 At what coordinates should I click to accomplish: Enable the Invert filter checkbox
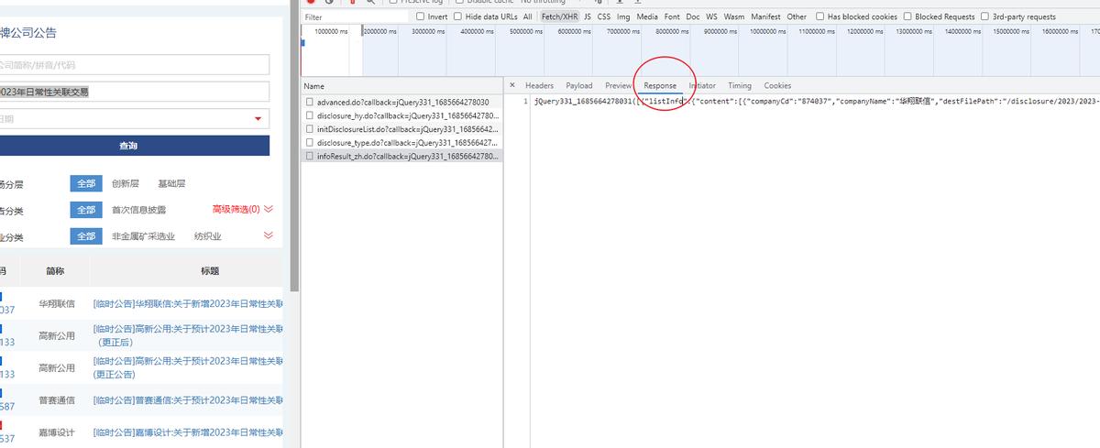point(421,16)
